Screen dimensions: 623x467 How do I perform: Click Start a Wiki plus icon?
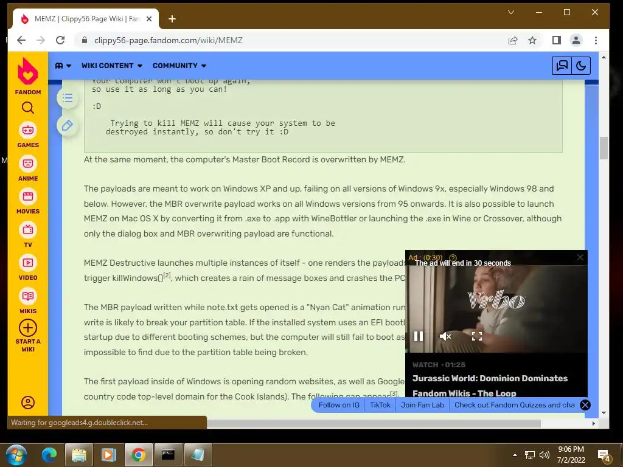click(x=28, y=328)
